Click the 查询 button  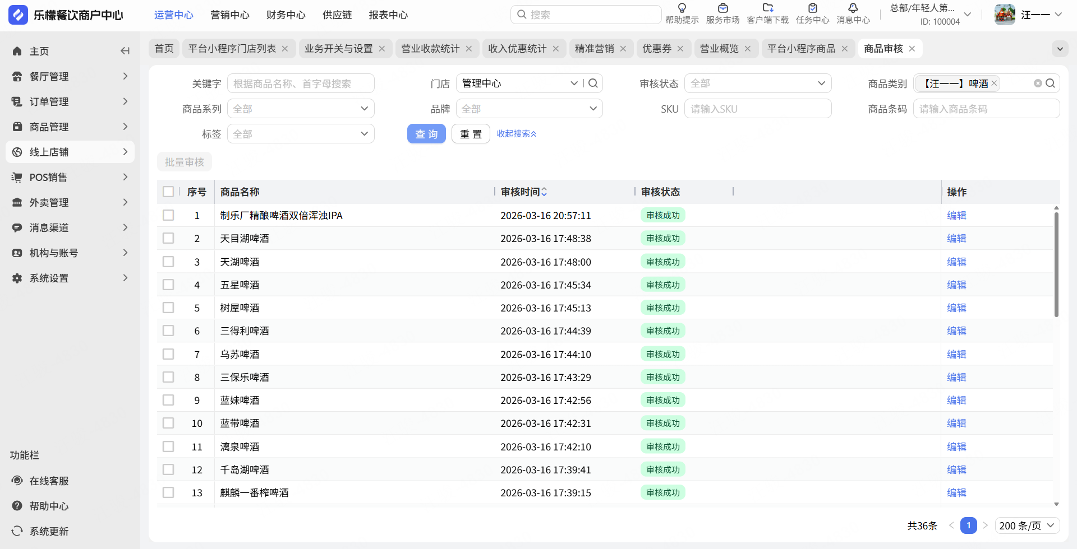426,134
